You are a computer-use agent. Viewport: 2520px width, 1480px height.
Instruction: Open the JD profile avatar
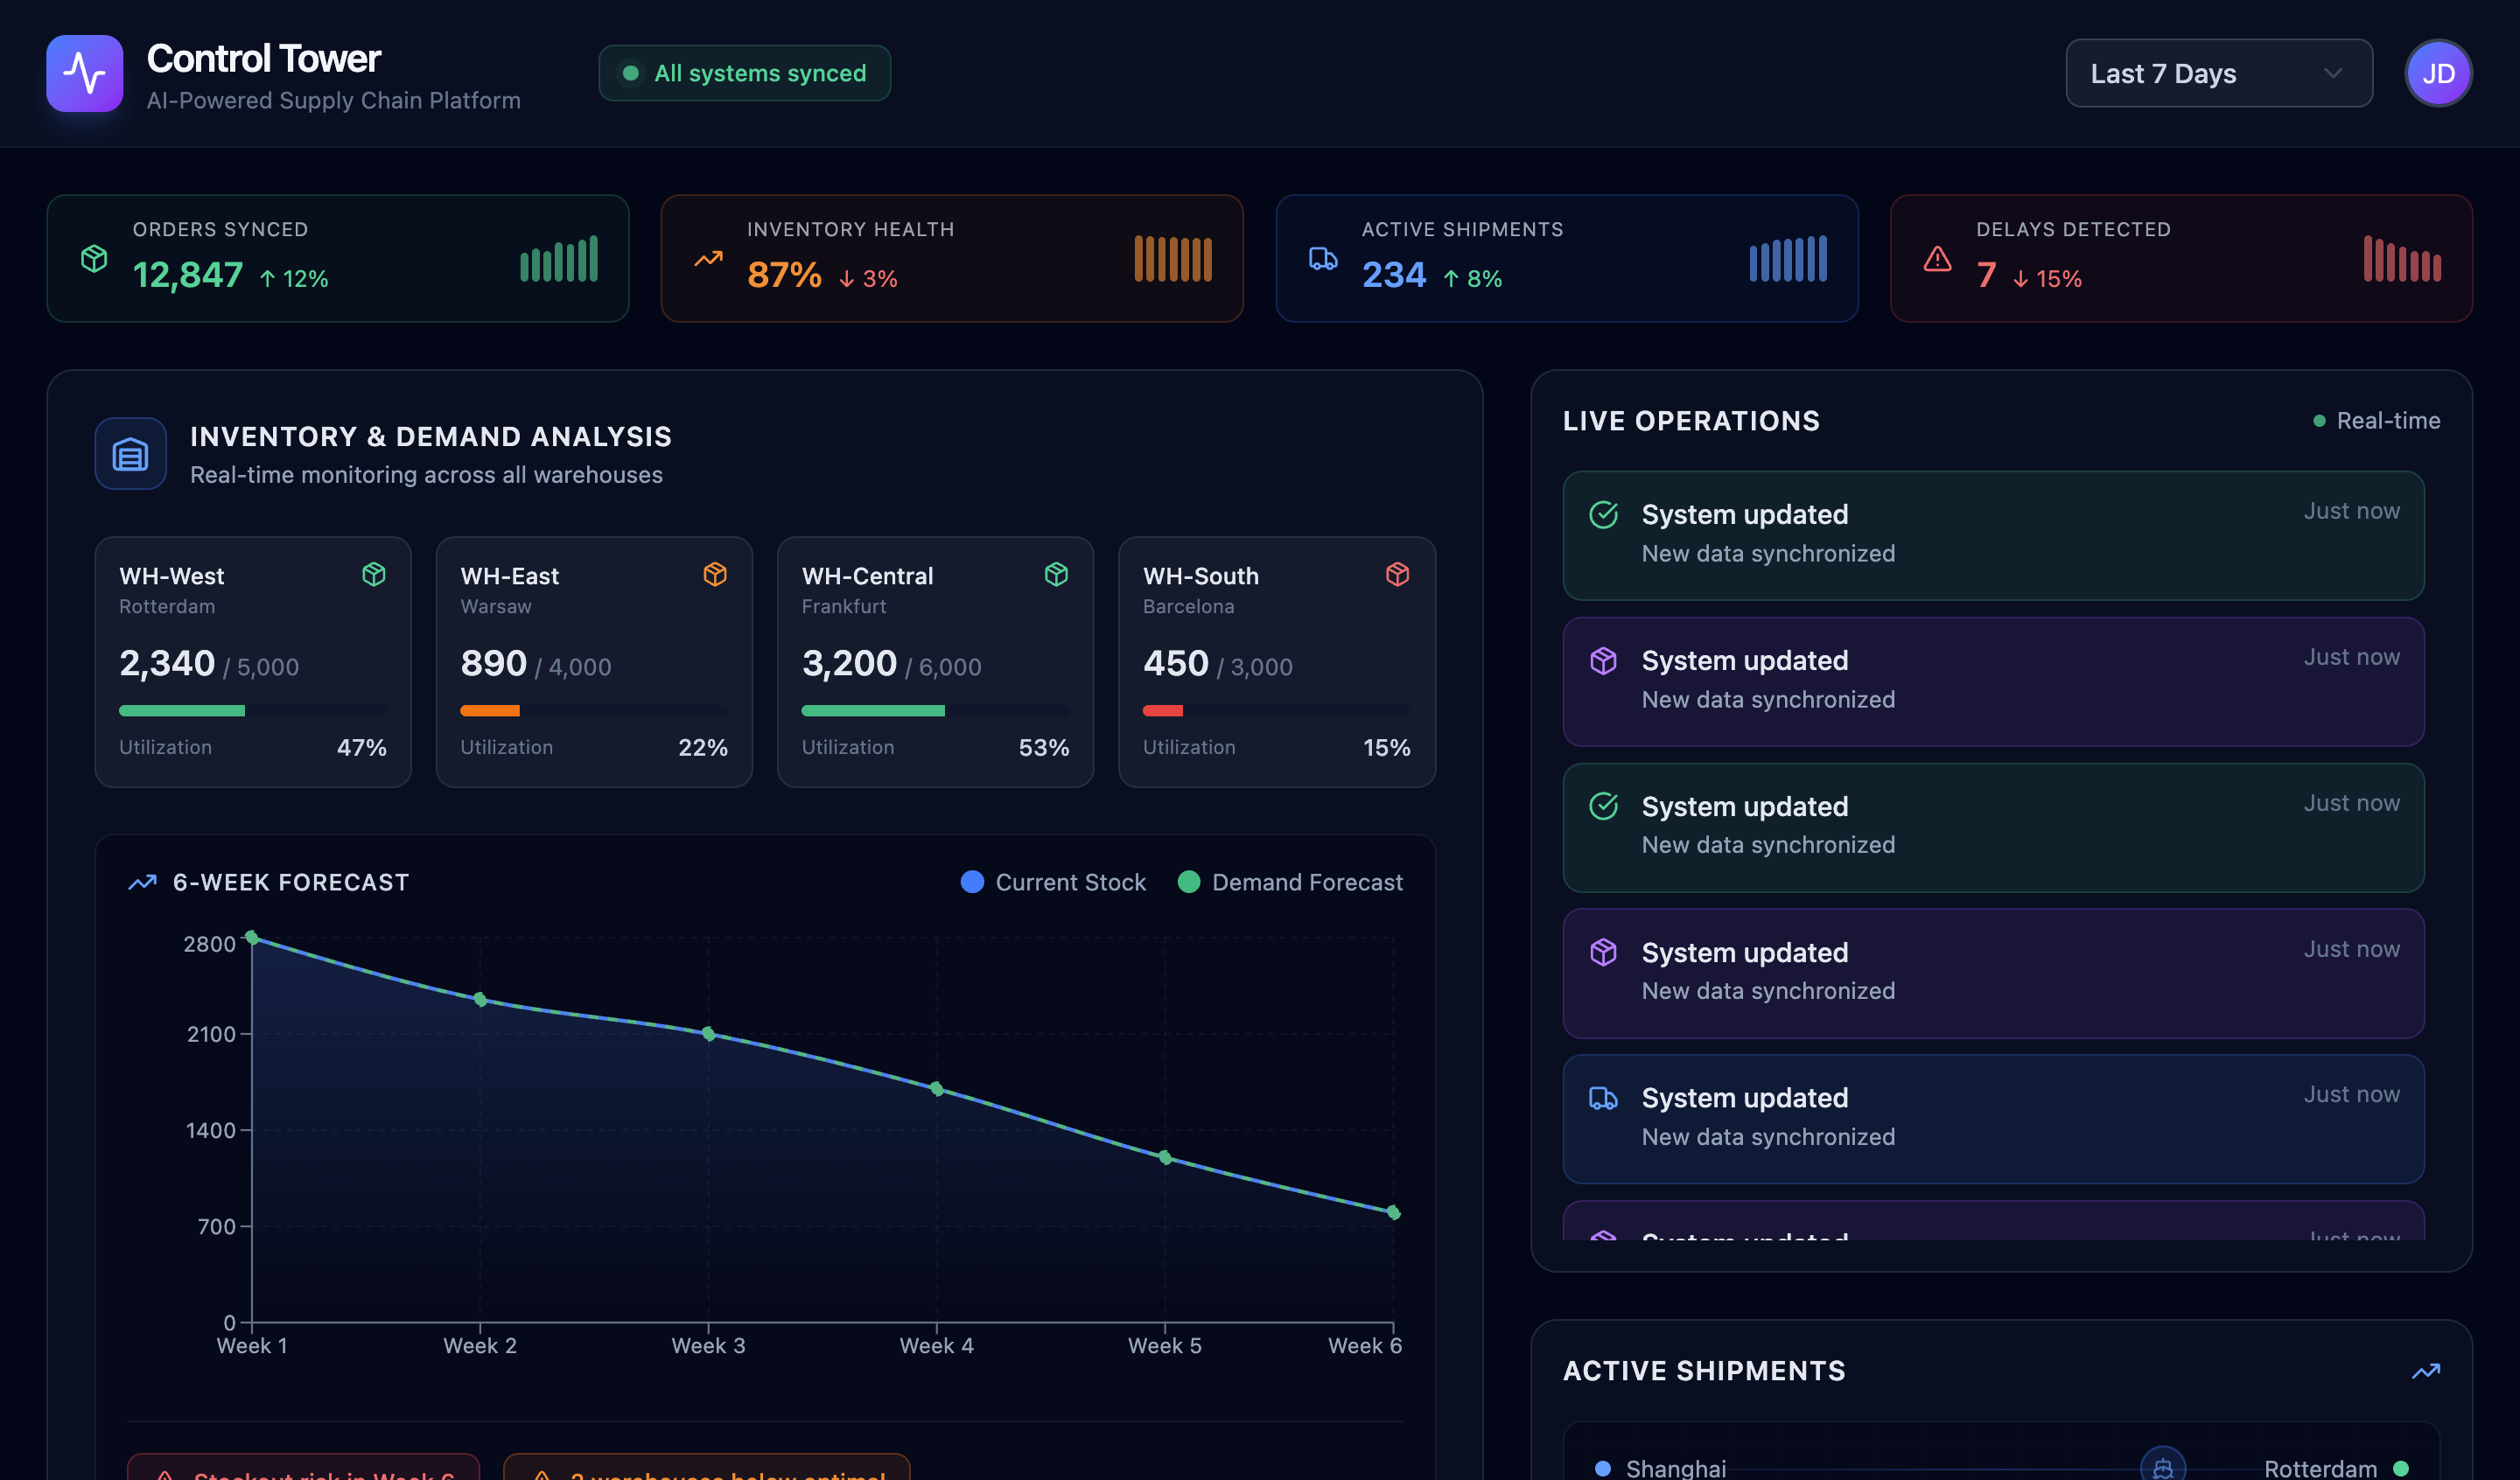point(2439,73)
